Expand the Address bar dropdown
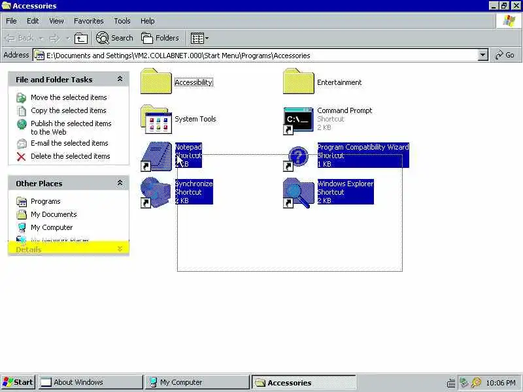The image size is (523, 392). [482, 55]
